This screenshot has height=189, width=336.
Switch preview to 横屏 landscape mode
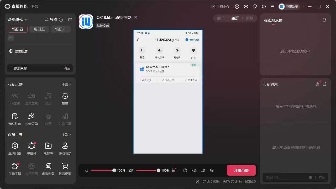[x=220, y=18]
